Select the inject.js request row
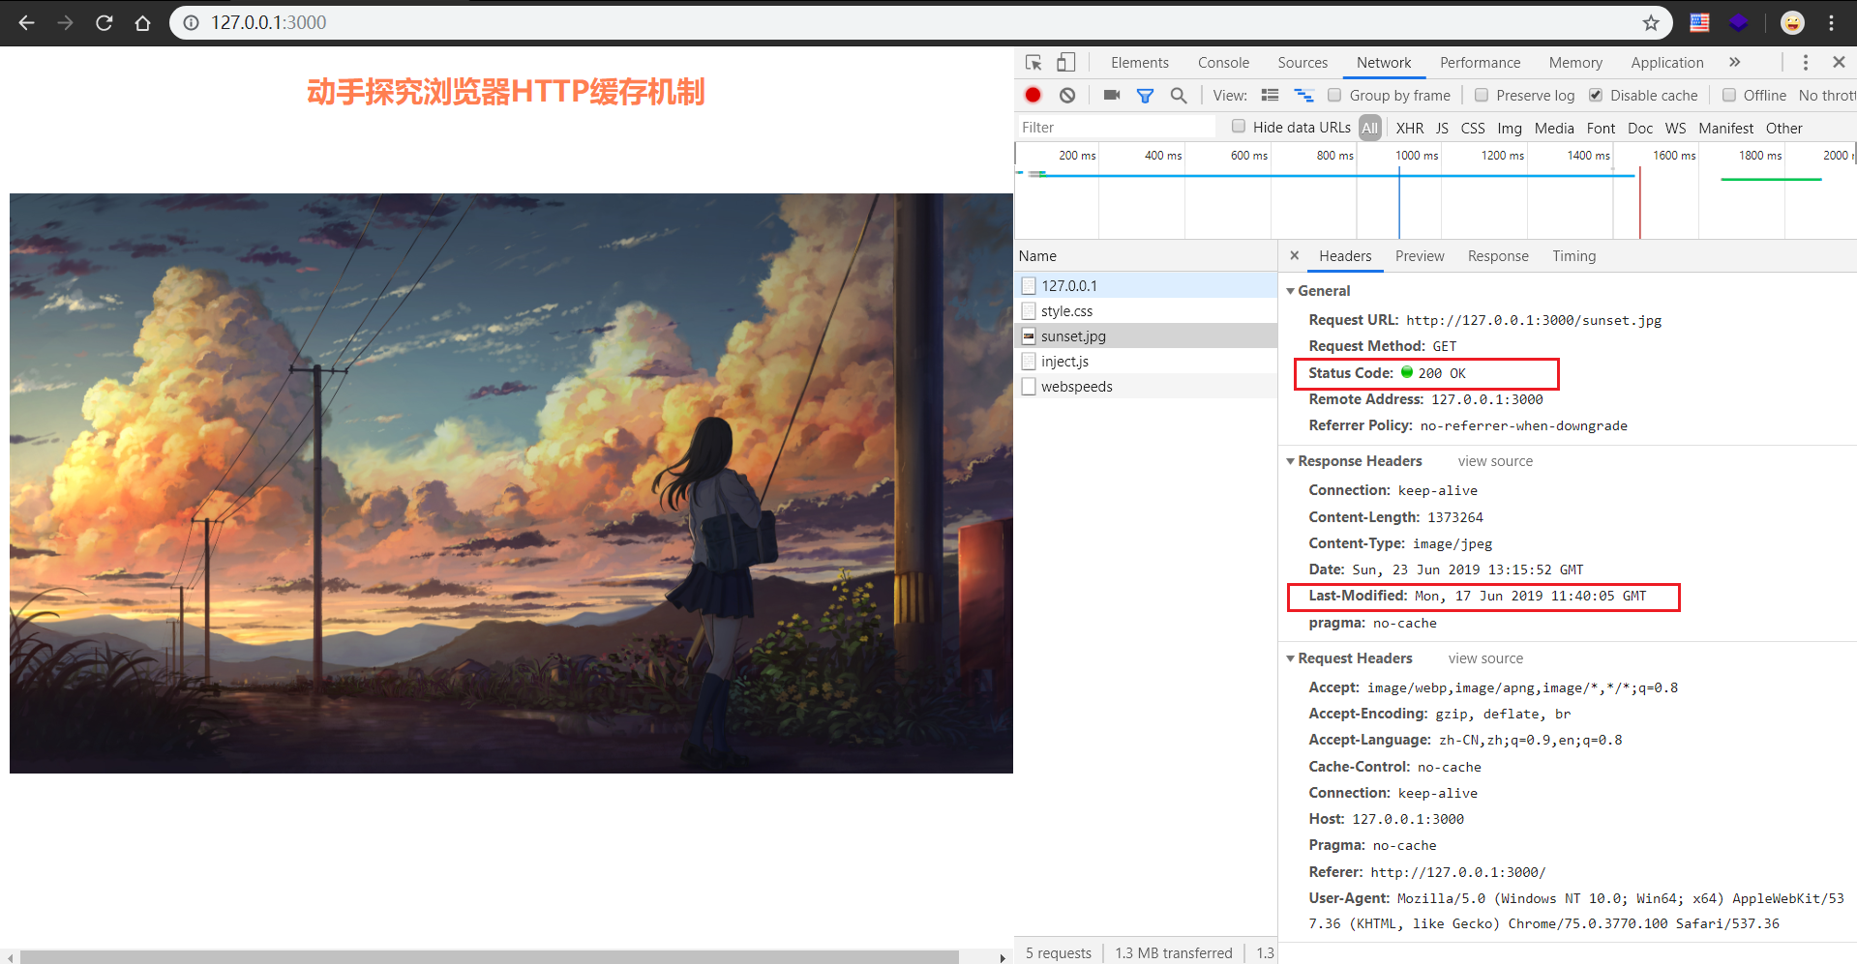Image resolution: width=1857 pixels, height=964 pixels. 1146,361
